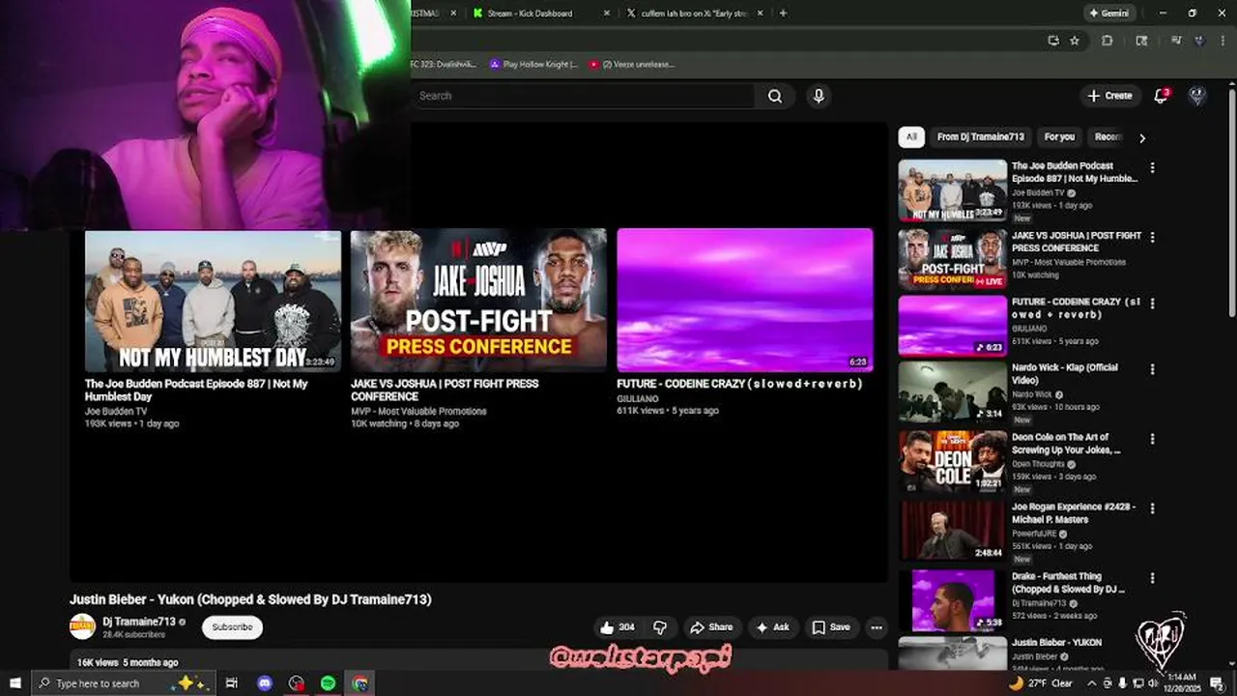Play Future Codeine Crazy endscreen purple thumbnail
The image size is (1237, 696).
tap(745, 300)
